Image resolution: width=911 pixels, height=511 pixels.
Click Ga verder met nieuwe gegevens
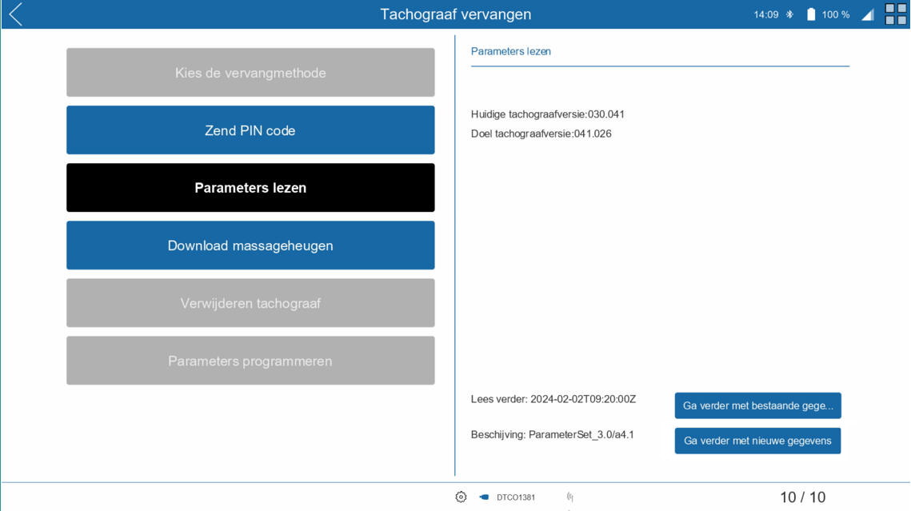(757, 441)
